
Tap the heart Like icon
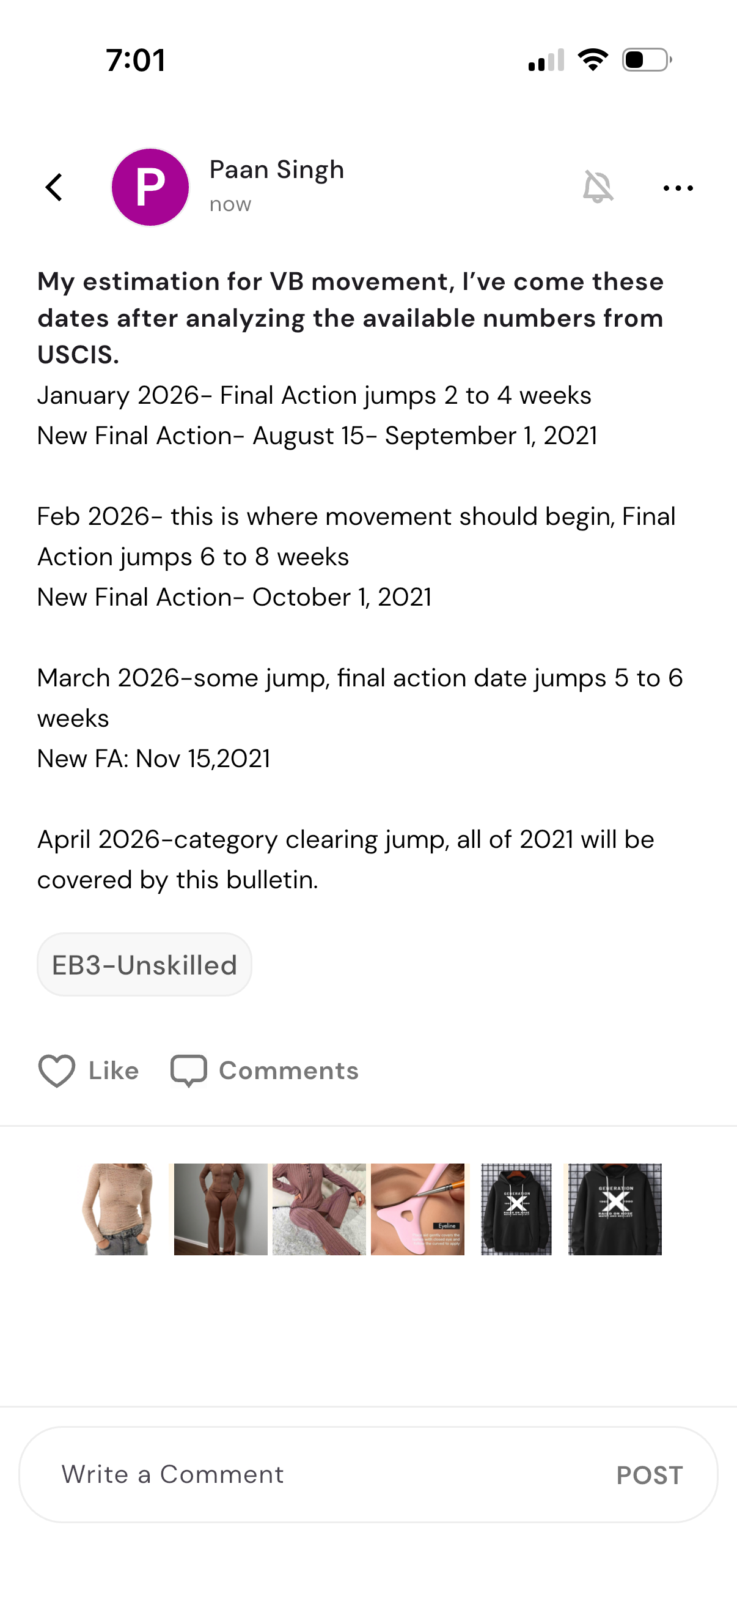tap(57, 1071)
